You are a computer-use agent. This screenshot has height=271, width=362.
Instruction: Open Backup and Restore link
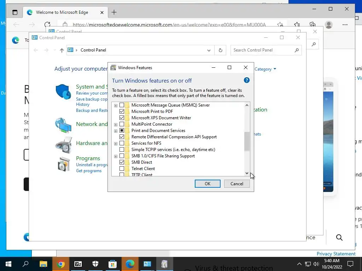92,110
